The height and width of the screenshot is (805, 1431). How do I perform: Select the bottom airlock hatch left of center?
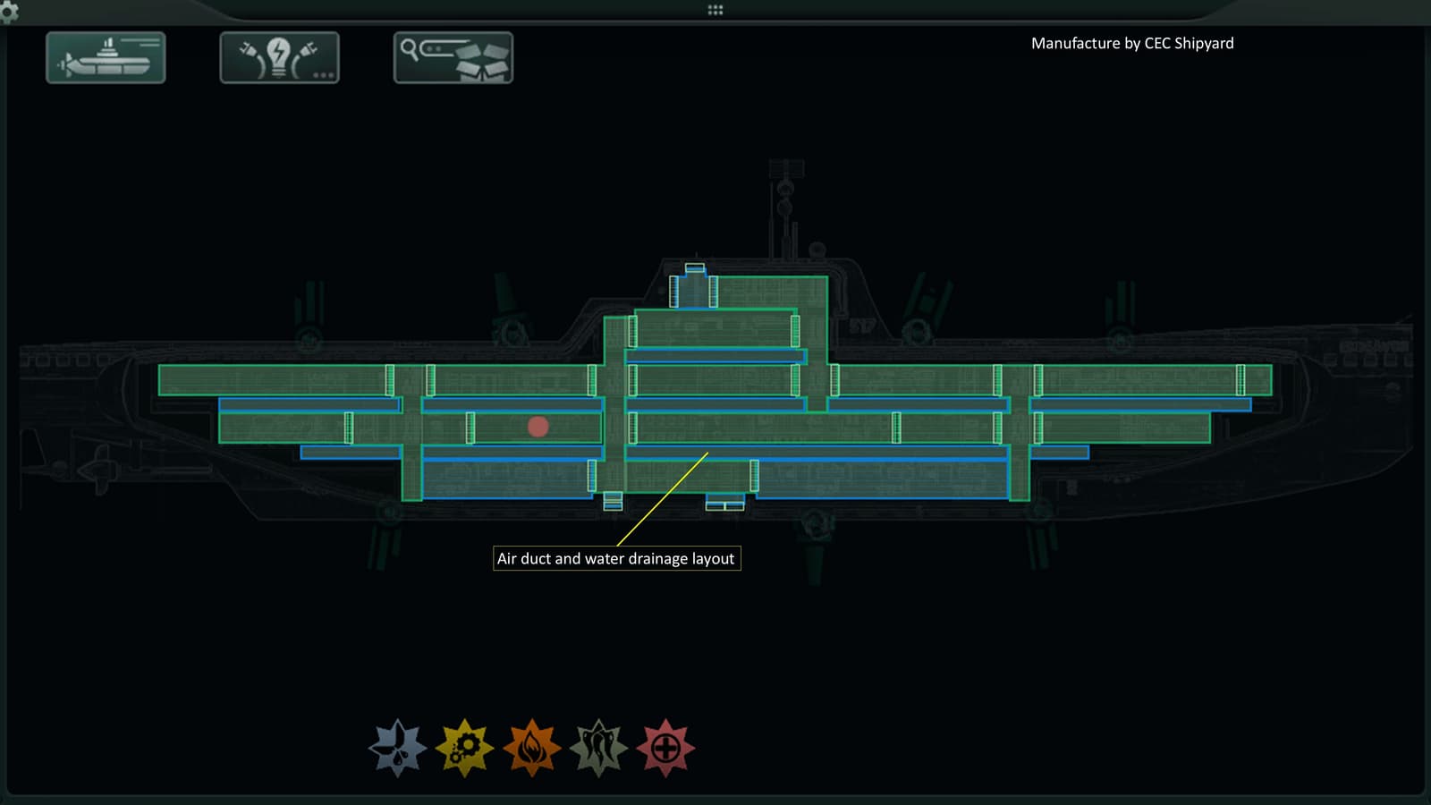[613, 502]
